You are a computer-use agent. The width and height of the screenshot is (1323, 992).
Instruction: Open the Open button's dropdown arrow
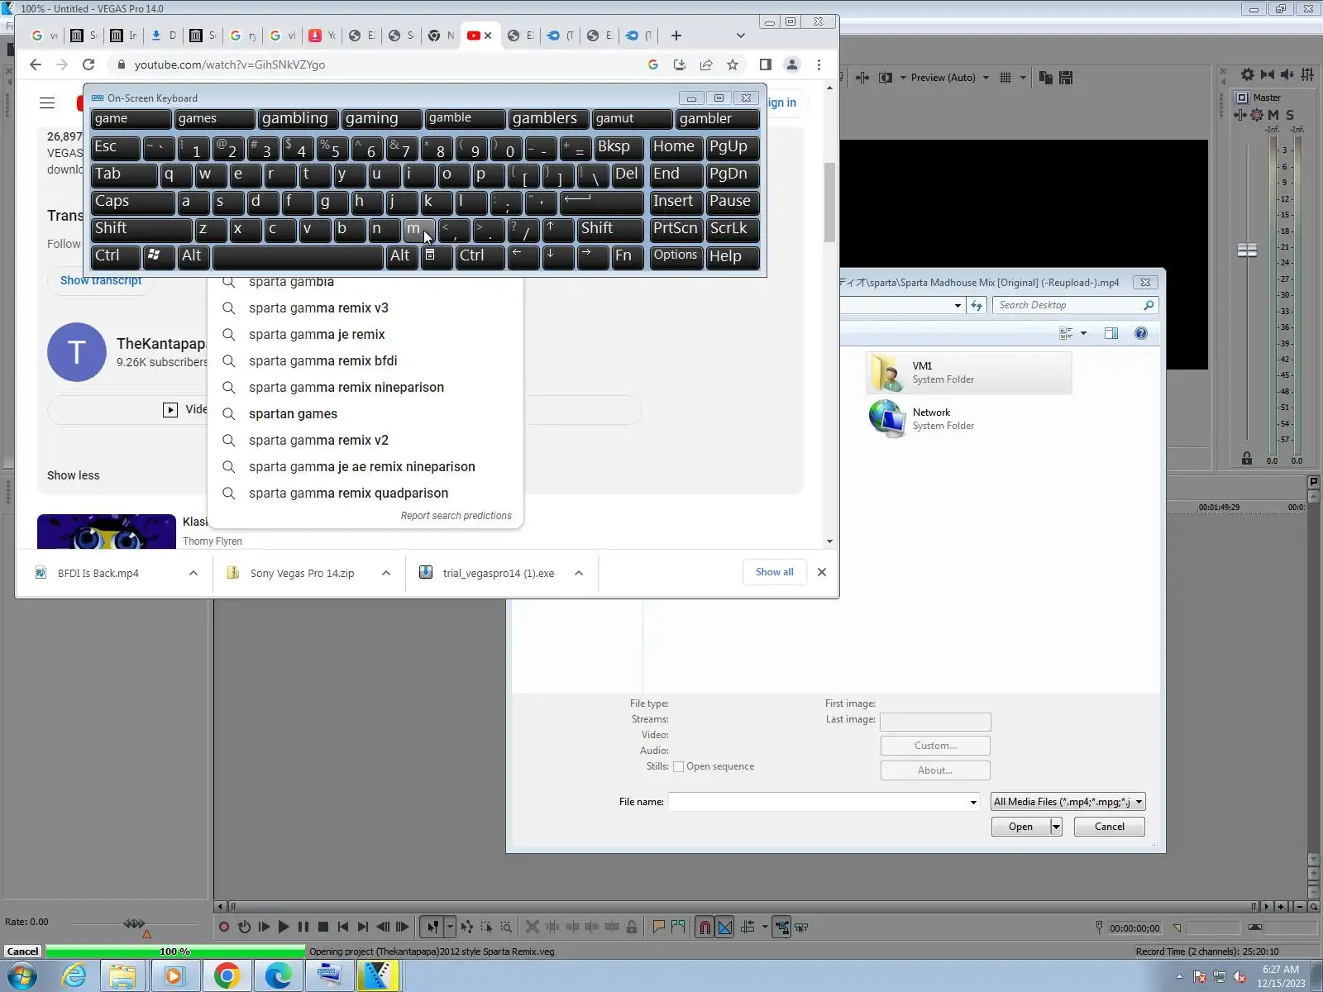pyautogui.click(x=1056, y=827)
